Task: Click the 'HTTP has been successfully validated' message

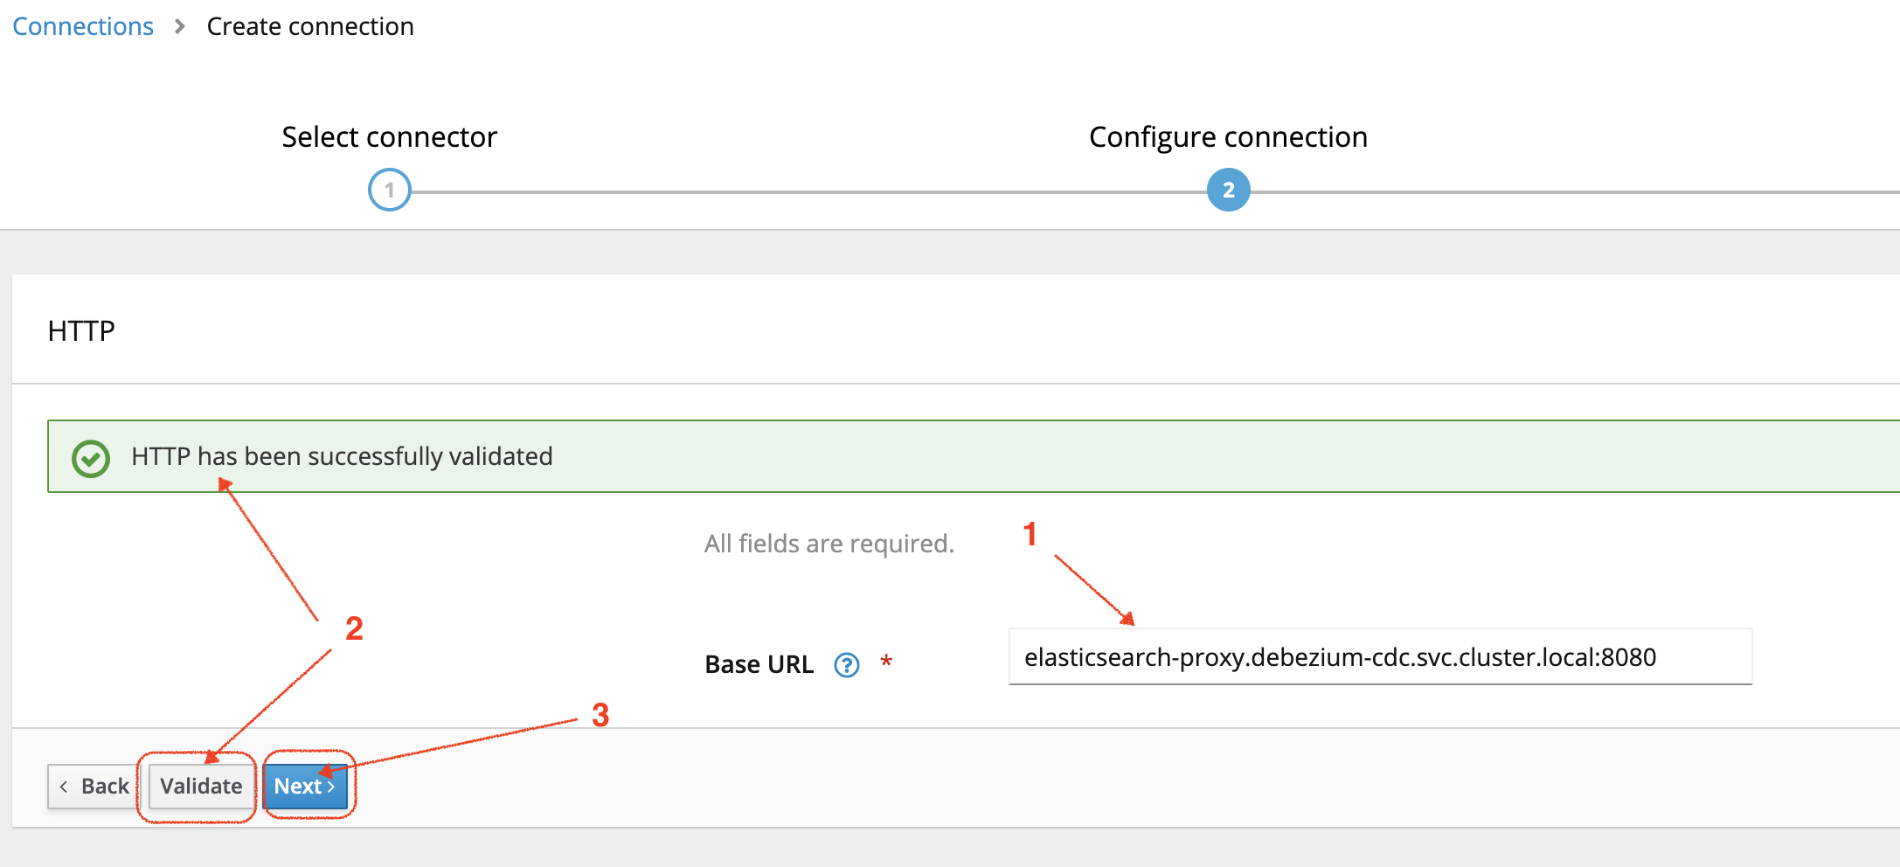Action: (x=342, y=456)
